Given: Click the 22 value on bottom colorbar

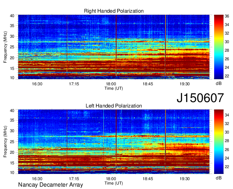Looking at the screenshot, I should coord(227,167).
